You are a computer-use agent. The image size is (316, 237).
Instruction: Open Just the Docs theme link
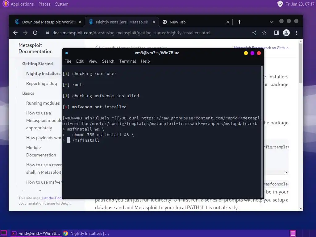point(52,198)
